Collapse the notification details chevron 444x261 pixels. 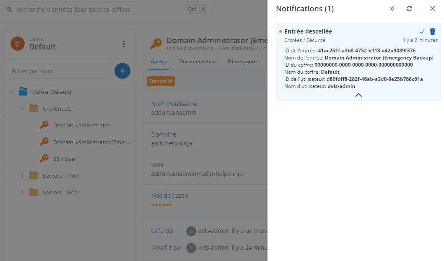358,95
